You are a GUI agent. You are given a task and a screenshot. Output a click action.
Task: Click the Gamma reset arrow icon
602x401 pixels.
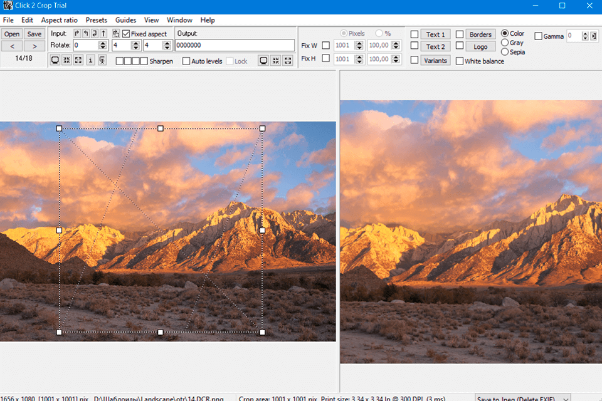tap(594, 36)
